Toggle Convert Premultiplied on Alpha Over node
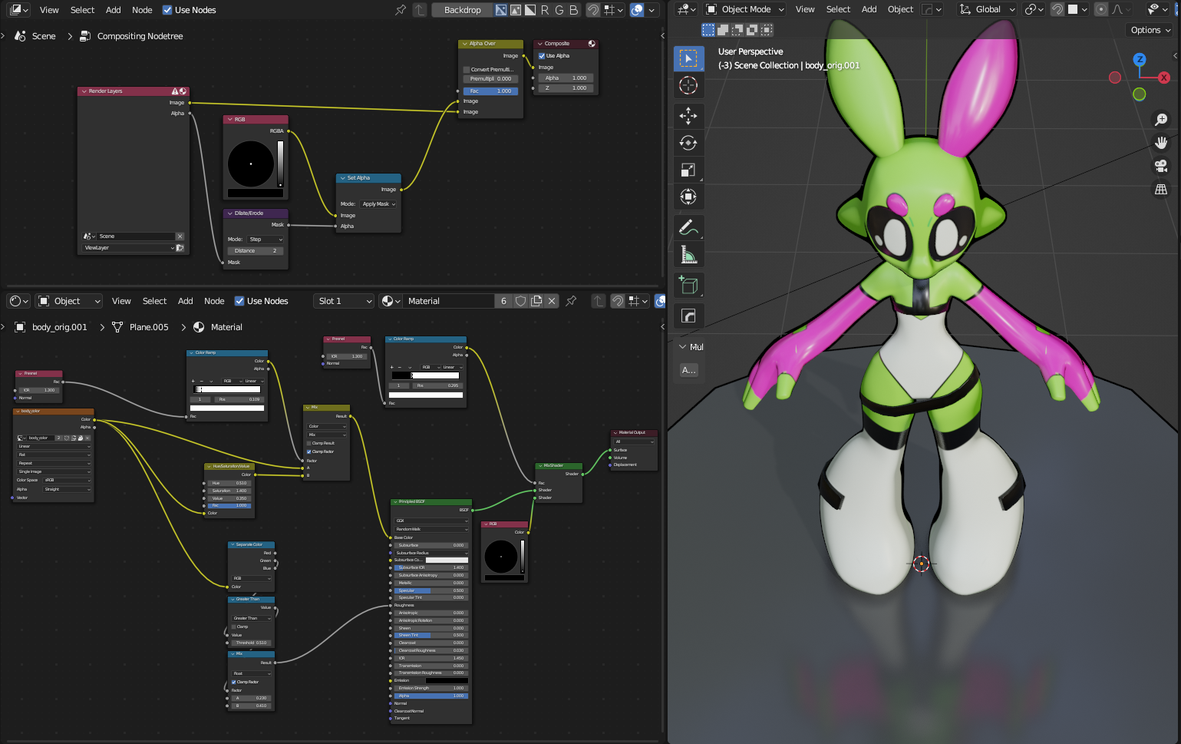The height and width of the screenshot is (744, 1181). point(488,70)
